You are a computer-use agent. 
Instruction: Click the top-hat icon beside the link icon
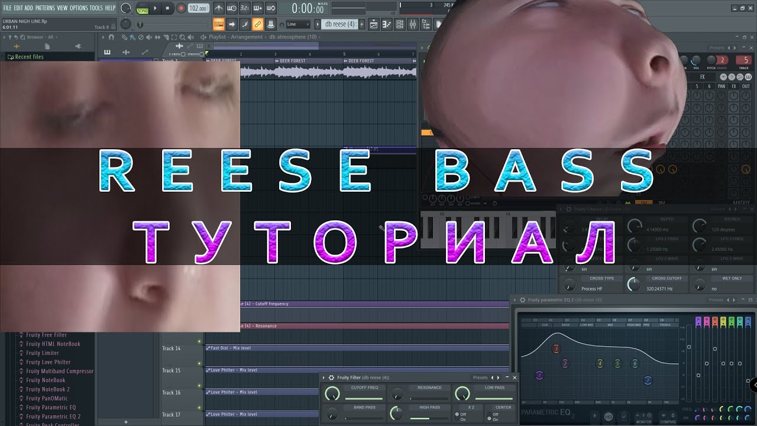pos(271,24)
